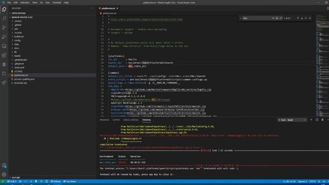Click in the find search input field
Screen dimensions: 329x185
coord(257,18)
